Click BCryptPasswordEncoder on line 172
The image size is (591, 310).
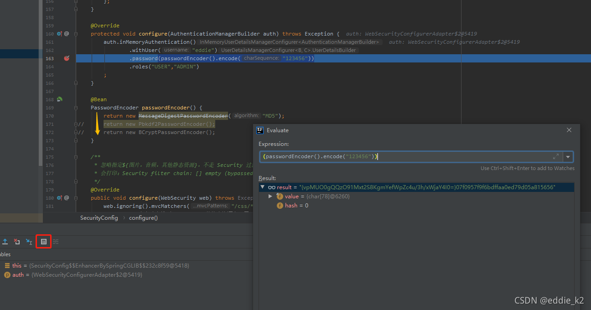tap(172, 132)
